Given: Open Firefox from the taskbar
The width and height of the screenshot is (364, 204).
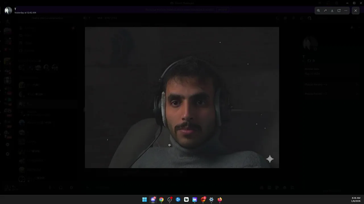Looking at the screenshot, I should tap(220, 199).
